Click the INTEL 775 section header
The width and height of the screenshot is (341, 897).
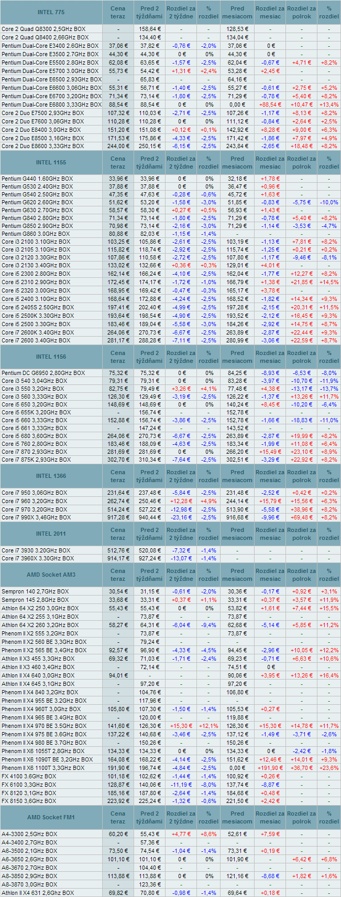[51, 12]
